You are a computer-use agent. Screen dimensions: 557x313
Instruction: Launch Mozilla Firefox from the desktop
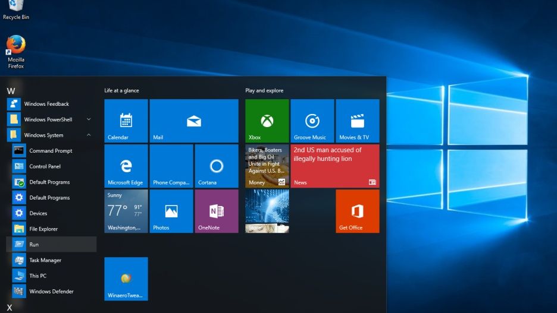point(16,52)
